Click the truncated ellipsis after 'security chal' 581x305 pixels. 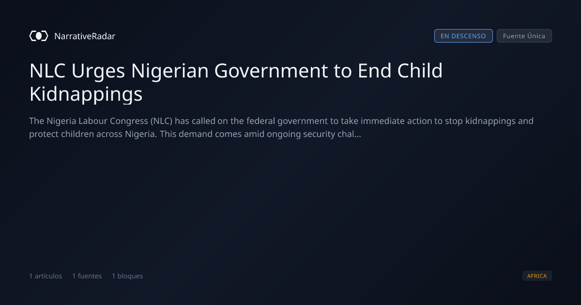click(358, 134)
